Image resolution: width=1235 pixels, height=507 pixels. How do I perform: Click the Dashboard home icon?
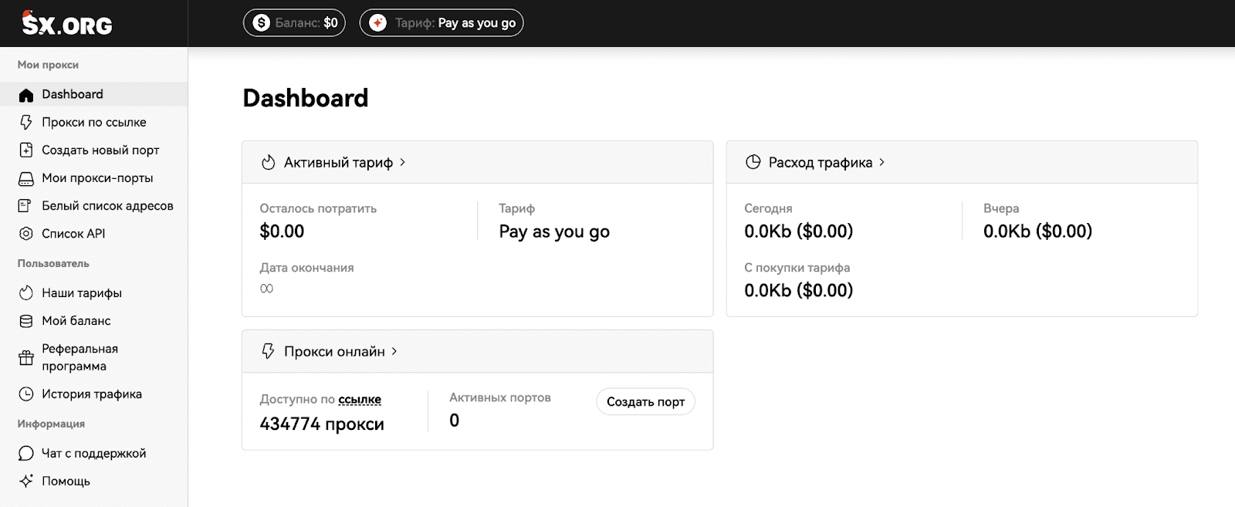[26, 95]
